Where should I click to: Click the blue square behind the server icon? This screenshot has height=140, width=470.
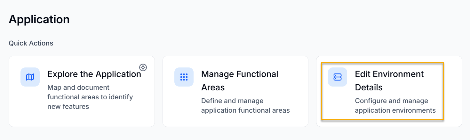[x=331, y=71]
